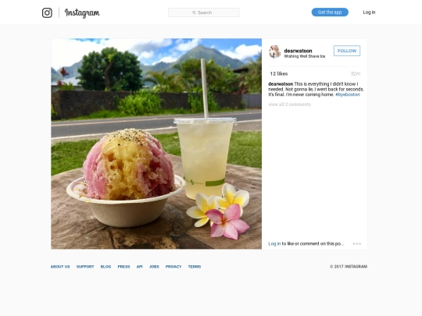The image size is (422, 316).
Task: Click Log in to like or comment
Action: (x=274, y=243)
